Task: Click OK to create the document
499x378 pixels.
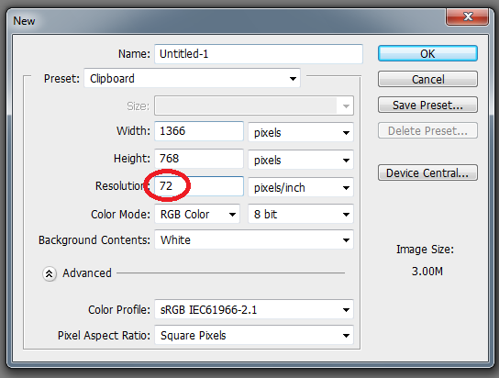Action: tap(427, 53)
